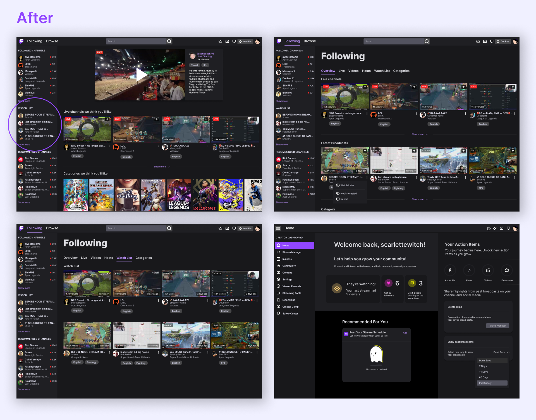
Task: Click Add for stream schedule
Action: (405, 333)
